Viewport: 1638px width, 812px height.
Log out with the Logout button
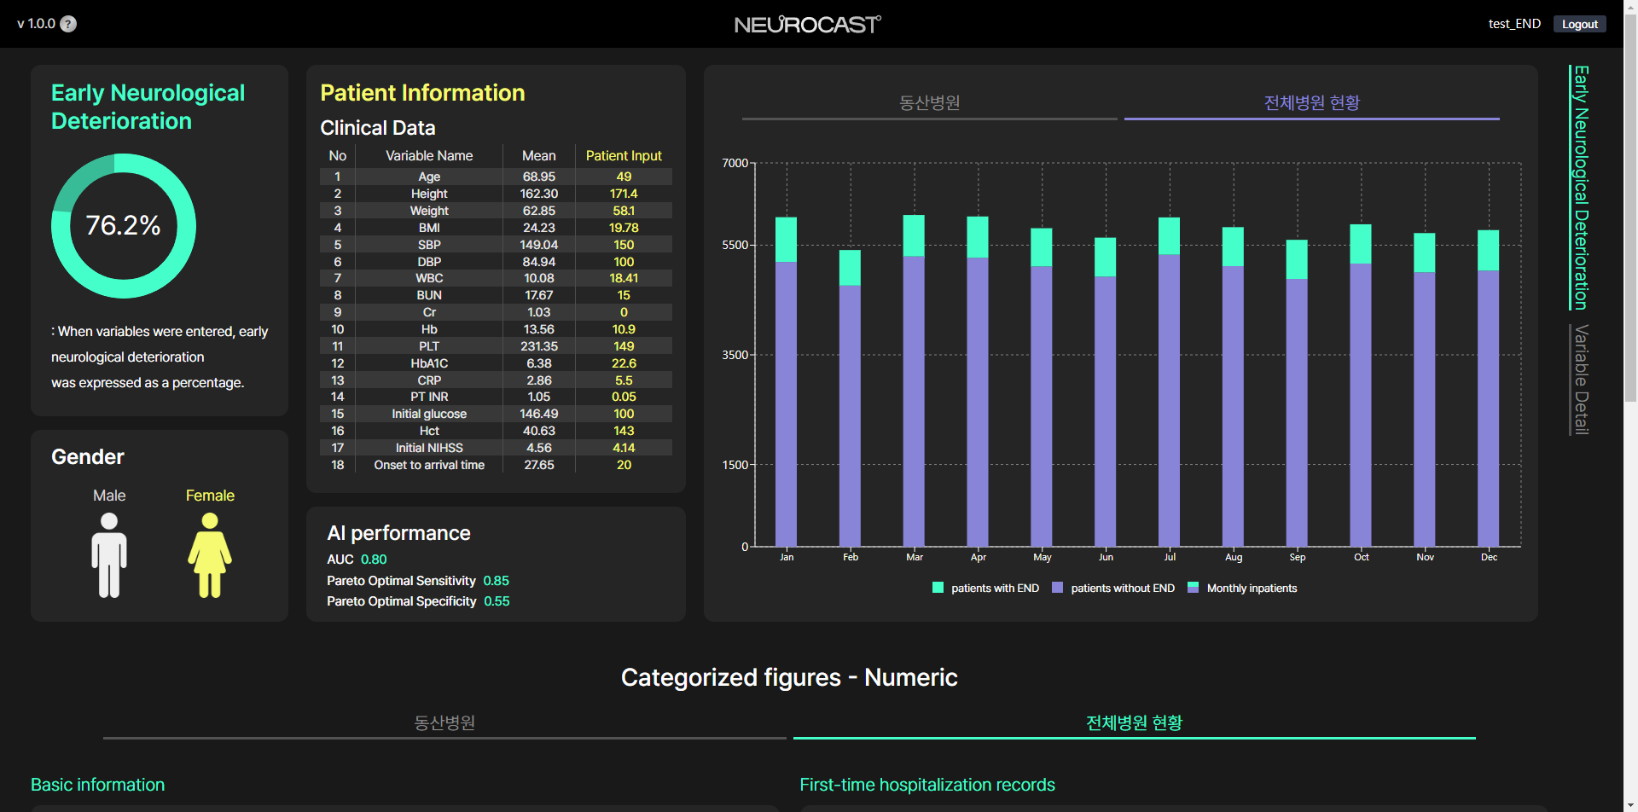(x=1579, y=24)
